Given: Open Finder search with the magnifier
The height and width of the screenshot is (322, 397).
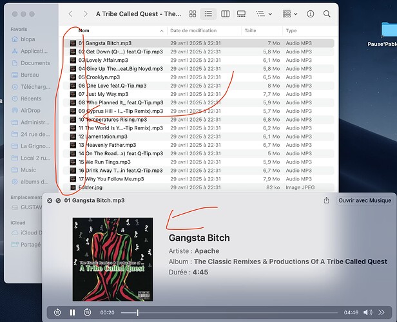Looking at the screenshot, I should 327,14.
